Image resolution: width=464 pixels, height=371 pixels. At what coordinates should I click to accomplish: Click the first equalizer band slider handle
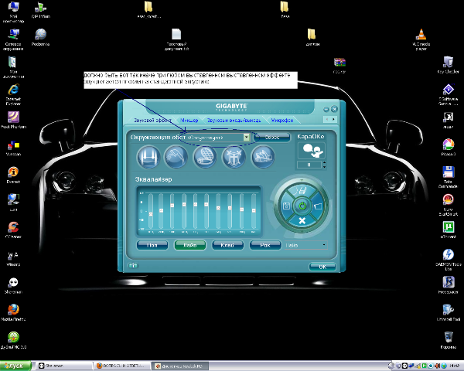click(151, 214)
